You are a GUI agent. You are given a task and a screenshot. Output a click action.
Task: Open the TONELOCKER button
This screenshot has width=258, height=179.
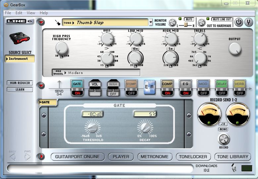pos(193,157)
